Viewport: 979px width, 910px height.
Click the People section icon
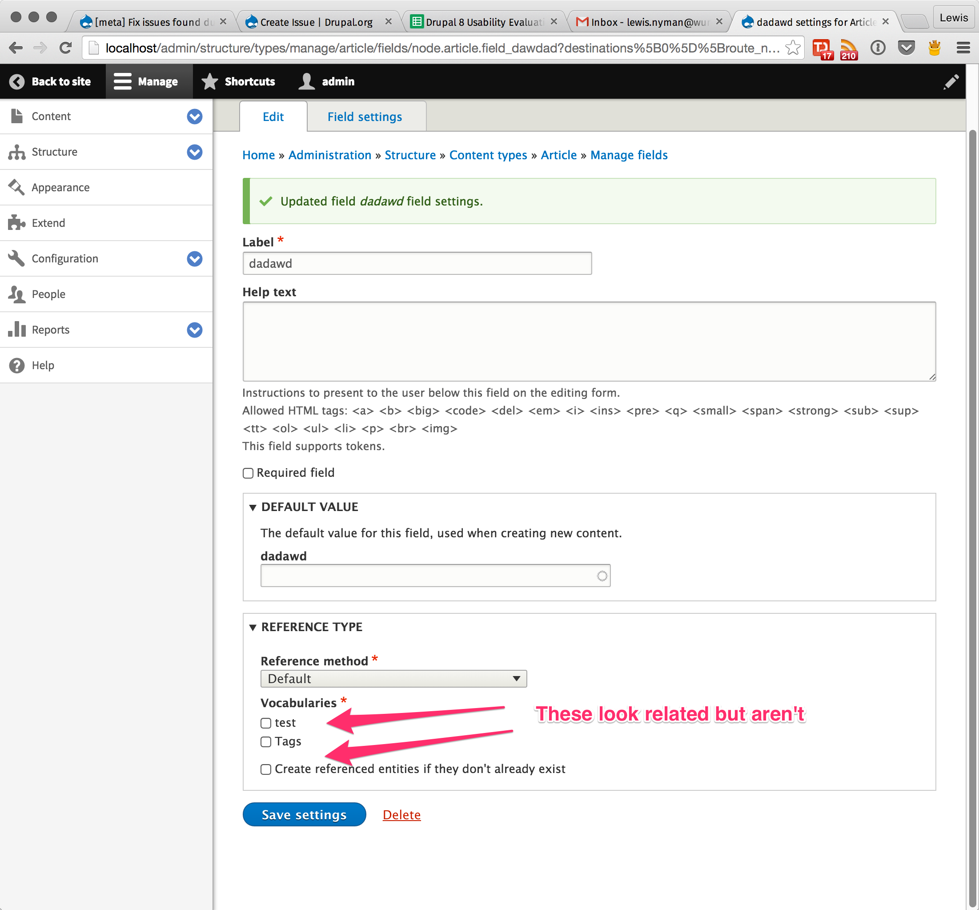click(16, 294)
